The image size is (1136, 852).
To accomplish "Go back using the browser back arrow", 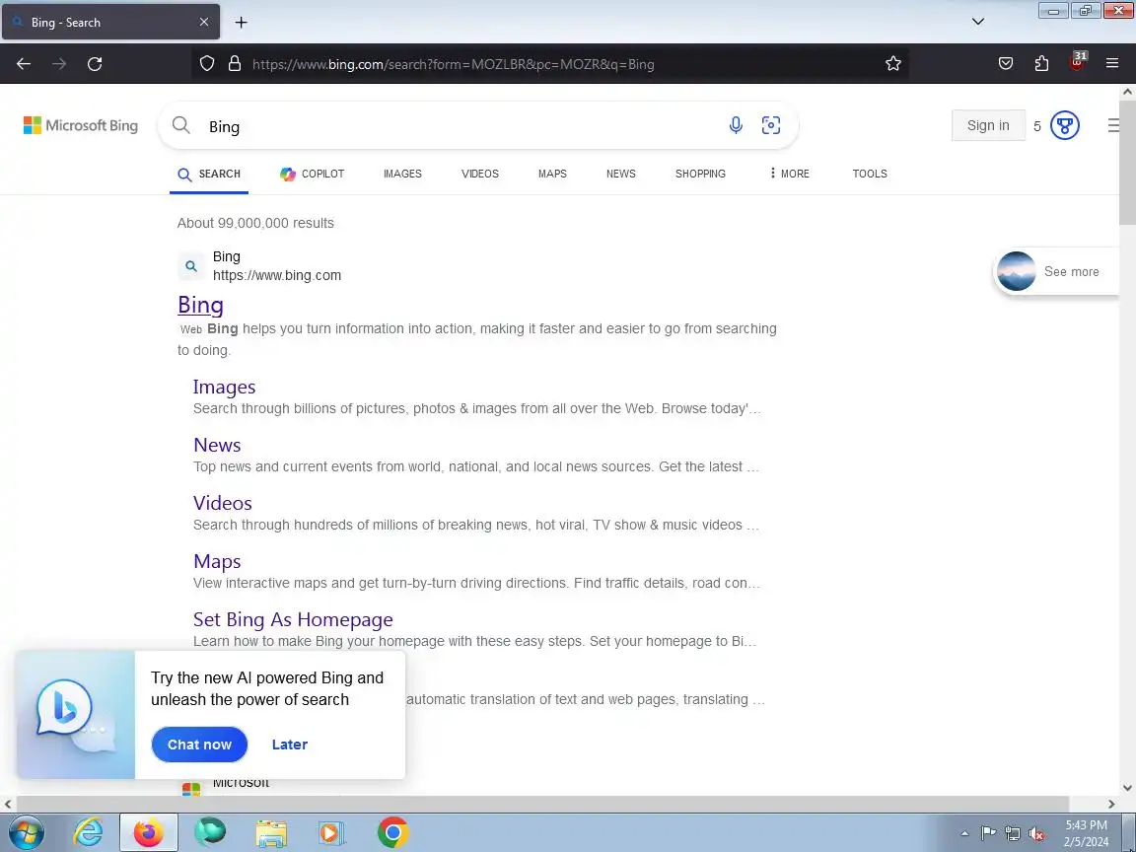I will pos(24,64).
